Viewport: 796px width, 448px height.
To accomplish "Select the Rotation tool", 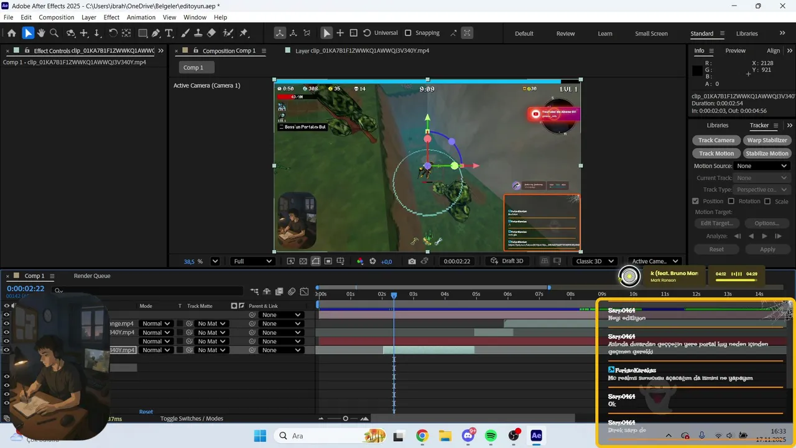I will point(113,33).
